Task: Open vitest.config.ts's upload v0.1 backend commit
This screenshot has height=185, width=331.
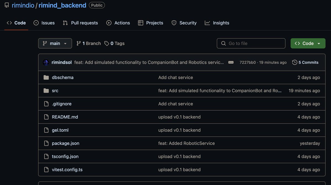Action: 179,170
